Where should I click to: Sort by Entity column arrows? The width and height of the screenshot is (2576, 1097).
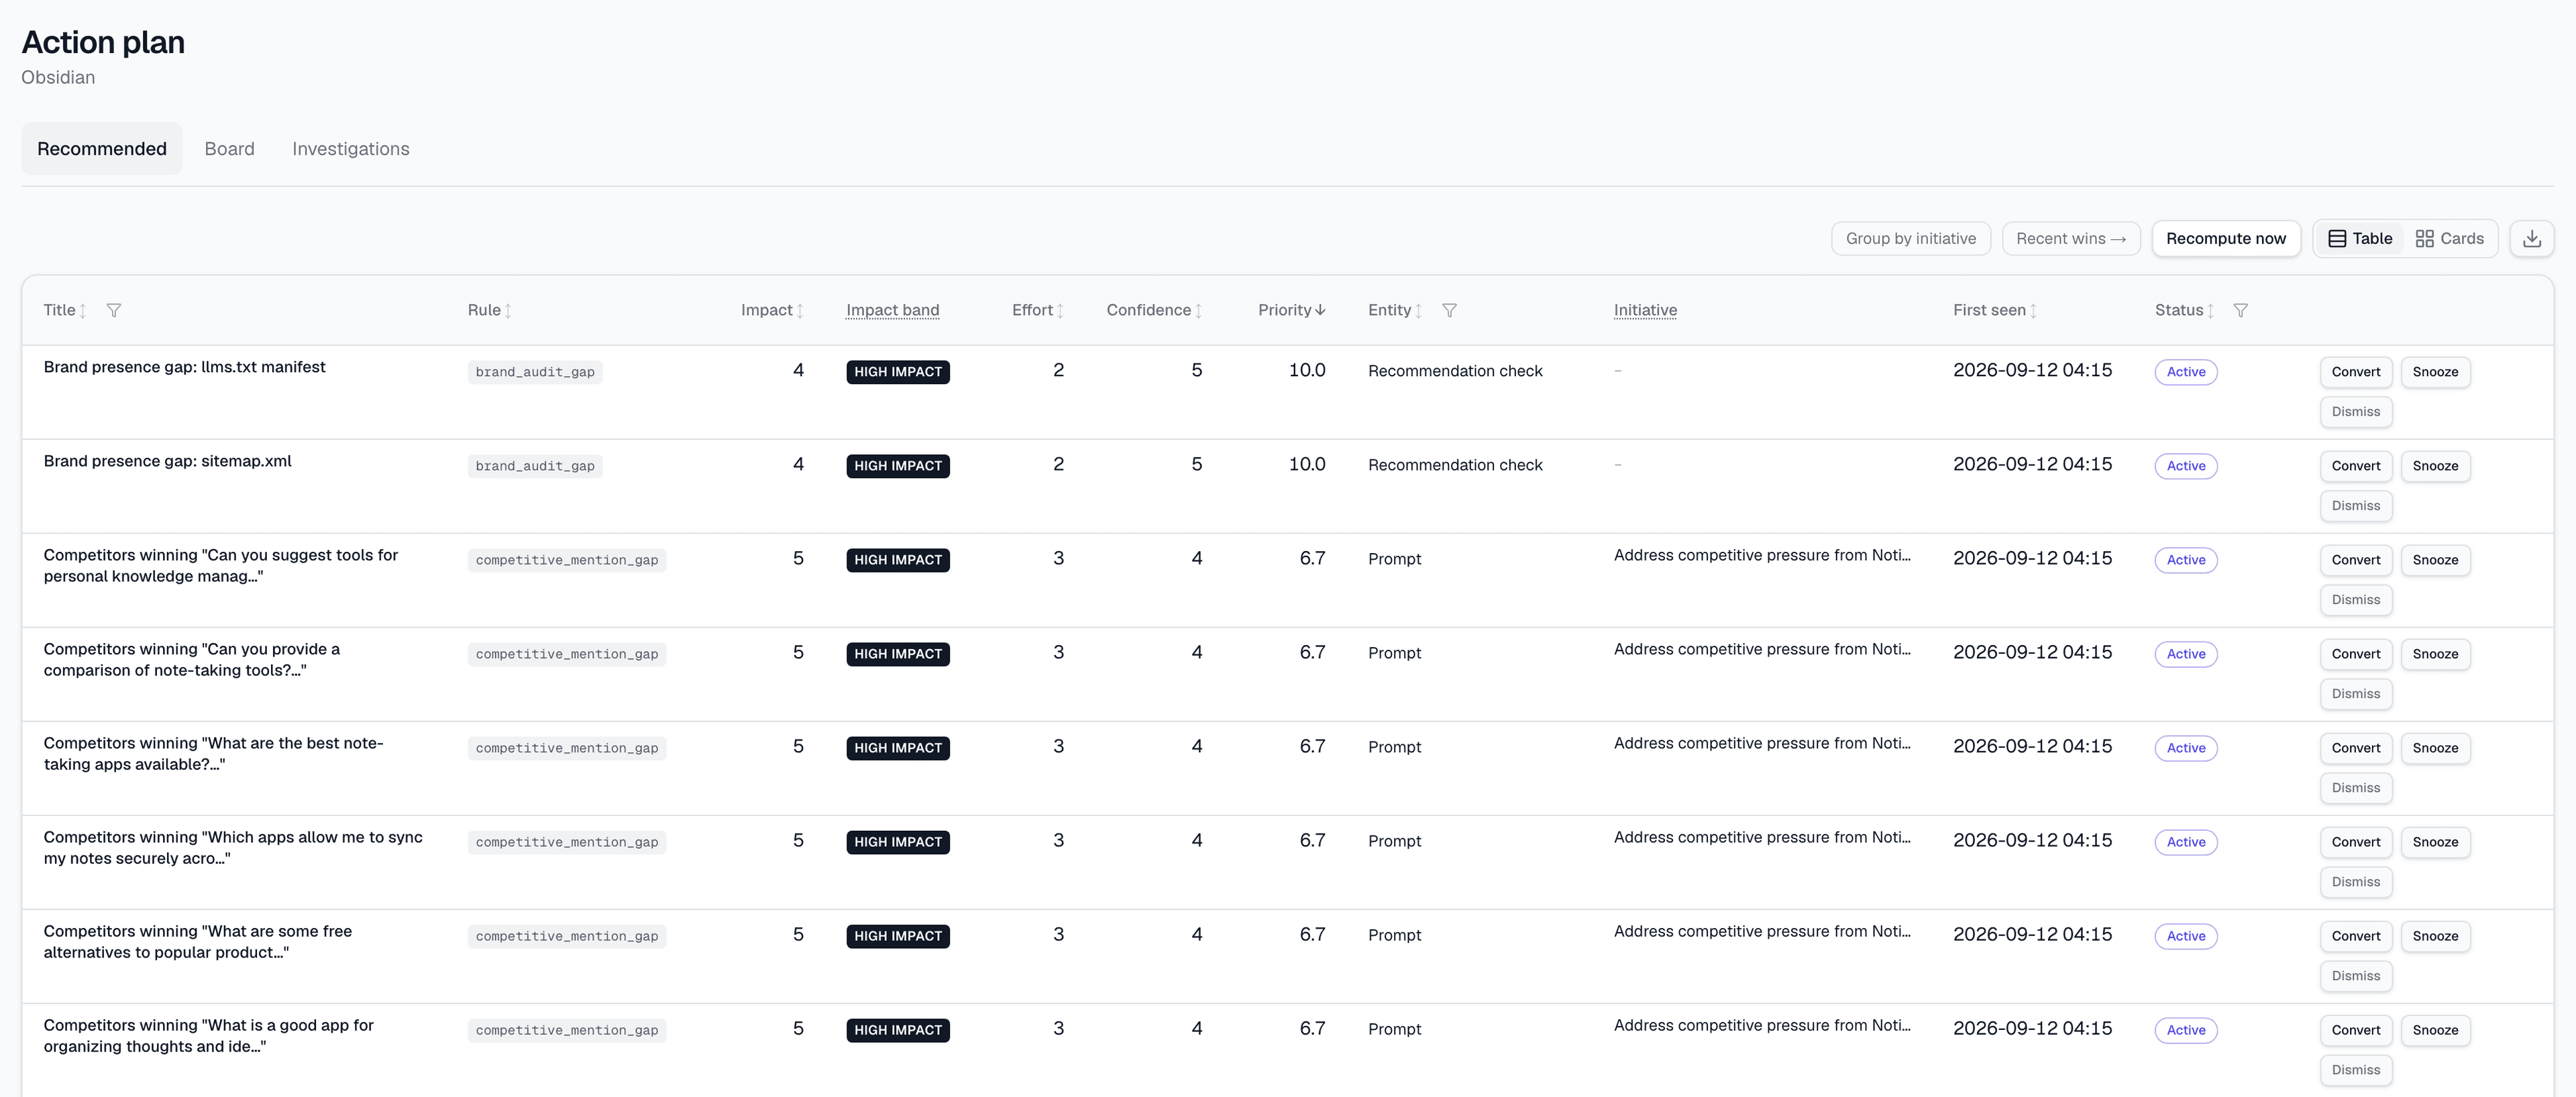(x=1418, y=311)
